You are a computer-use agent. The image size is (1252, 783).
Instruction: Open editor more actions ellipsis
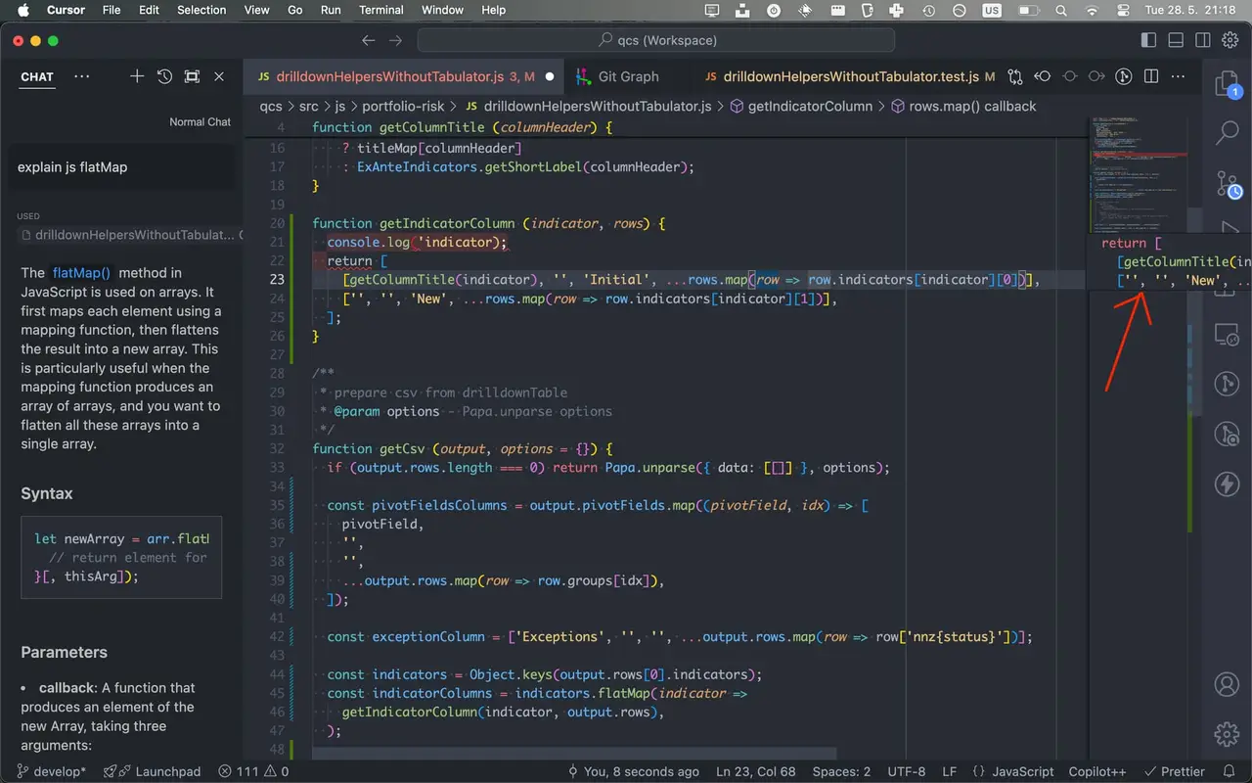1180,76
